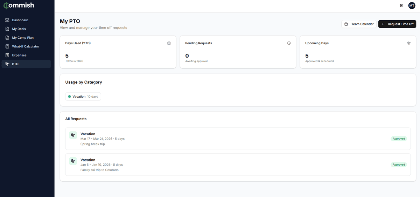
Task: Open Expenses from the sidebar
Action: click(x=26, y=55)
